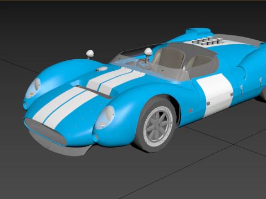Select the engine intake trumpets behind cockpit
The image size is (266, 199).
(207, 40)
